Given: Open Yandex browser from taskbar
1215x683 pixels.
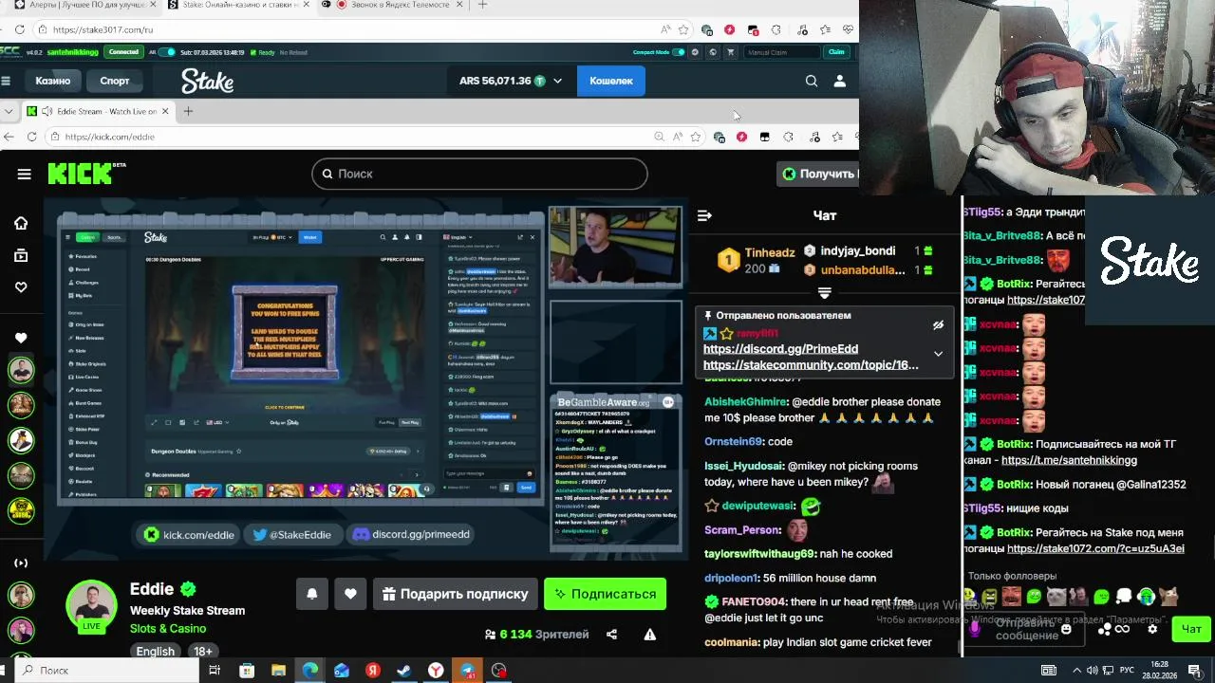Looking at the screenshot, I should tap(436, 671).
